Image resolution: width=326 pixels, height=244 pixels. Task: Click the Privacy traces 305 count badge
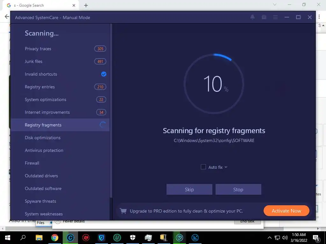pyautogui.click(x=100, y=49)
